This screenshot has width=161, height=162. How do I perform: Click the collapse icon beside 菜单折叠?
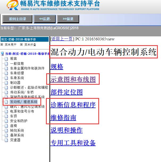[21, 45]
